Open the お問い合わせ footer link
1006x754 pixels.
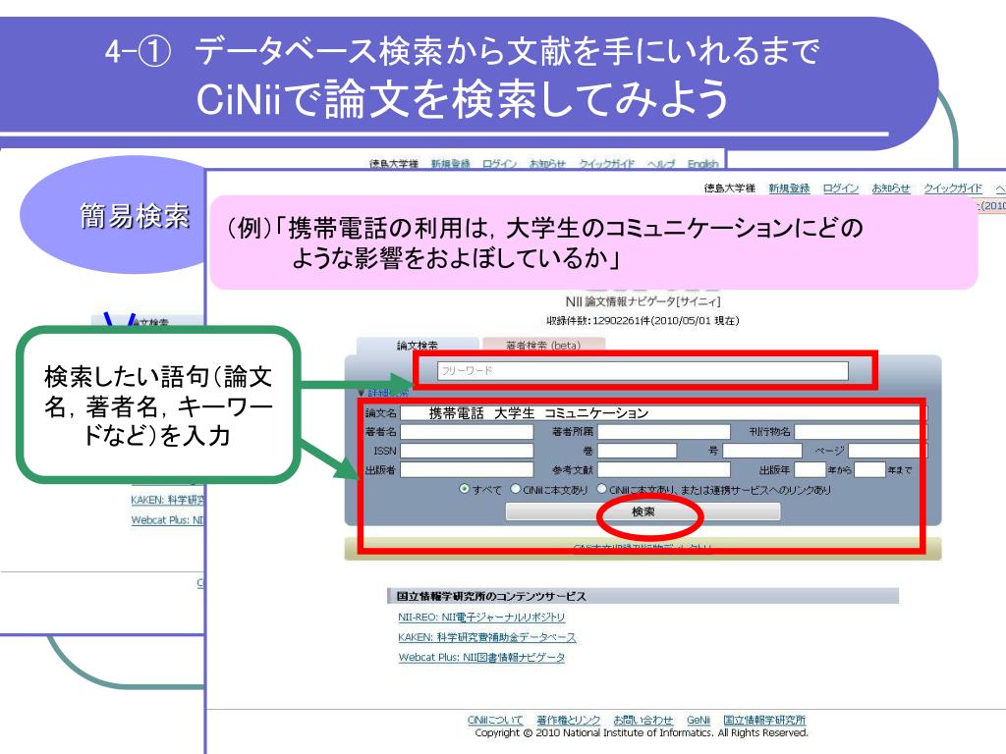pos(643,720)
